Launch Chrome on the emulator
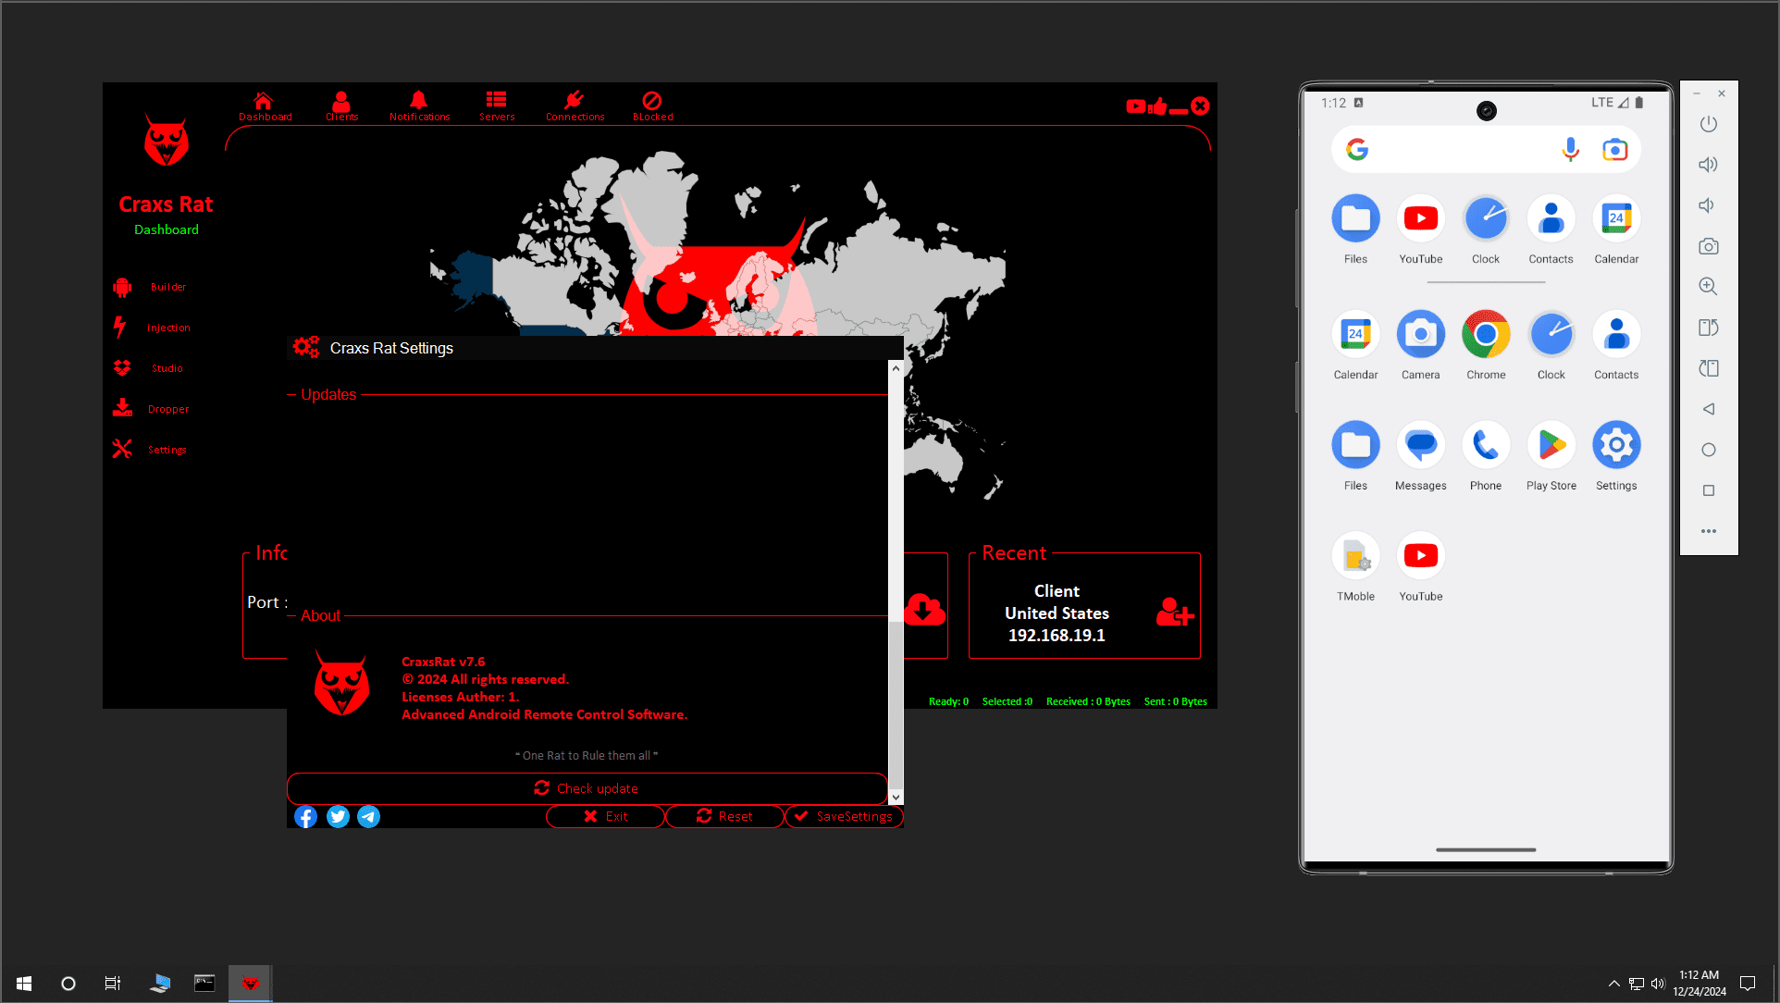The image size is (1780, 1003). 1486,344
